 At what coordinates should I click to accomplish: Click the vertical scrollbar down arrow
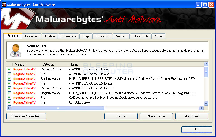point(206,103)
